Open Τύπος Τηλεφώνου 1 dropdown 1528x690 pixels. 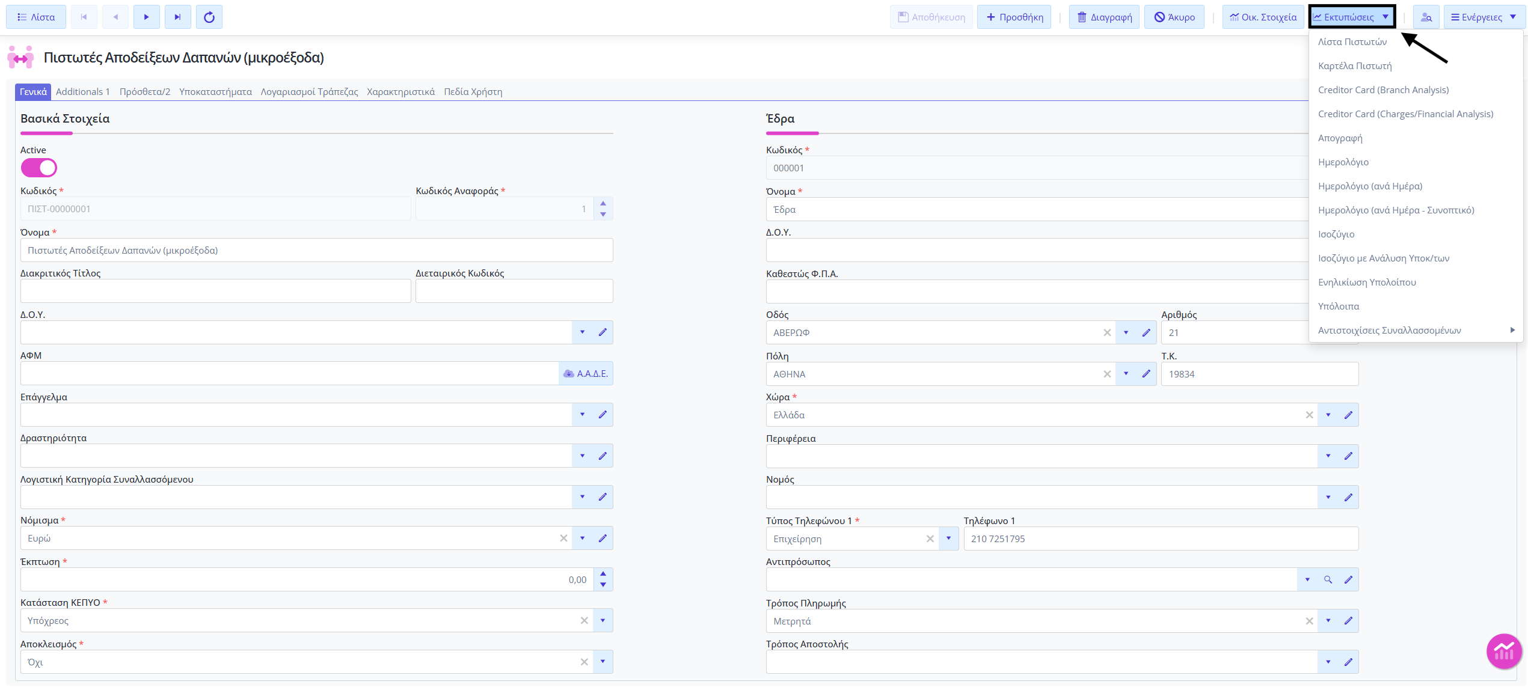click(948, 539)
